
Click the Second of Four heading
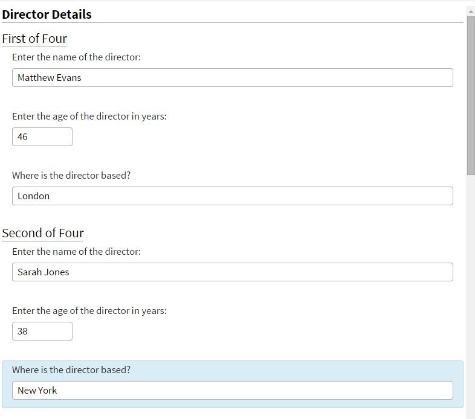coord(43,233)
